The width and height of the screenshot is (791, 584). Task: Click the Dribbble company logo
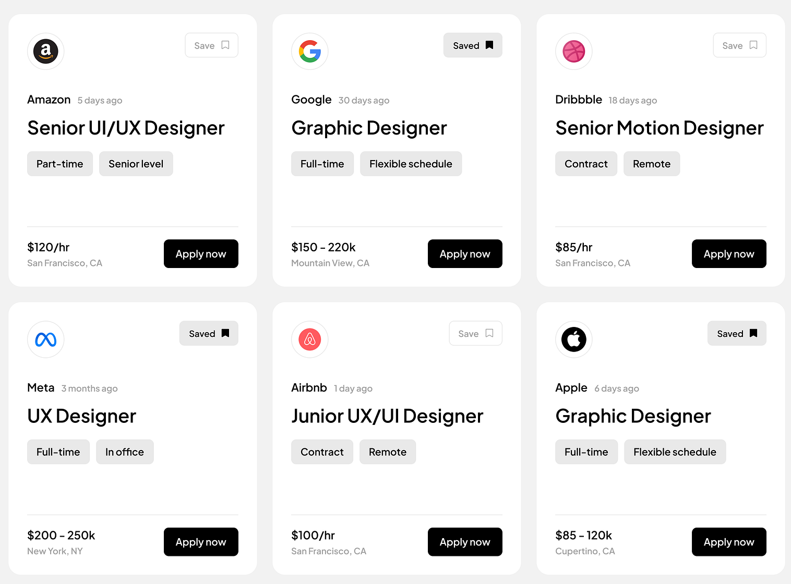(574, 51)
